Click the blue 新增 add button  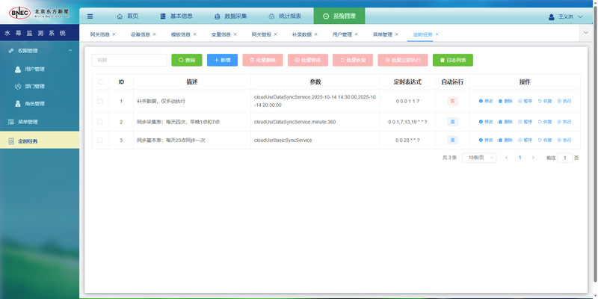[x=222, y=60]
